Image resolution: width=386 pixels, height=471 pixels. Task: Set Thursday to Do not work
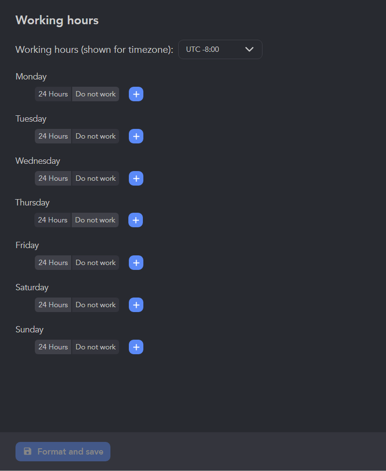[x=95, y=220]
